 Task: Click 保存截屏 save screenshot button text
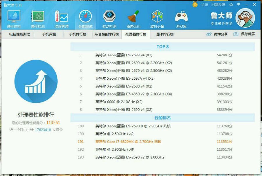(248, 34)
